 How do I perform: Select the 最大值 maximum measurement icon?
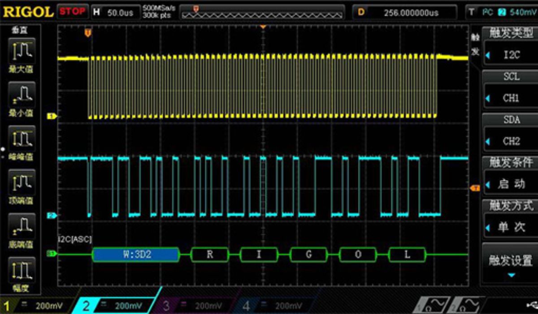[21, 53]
